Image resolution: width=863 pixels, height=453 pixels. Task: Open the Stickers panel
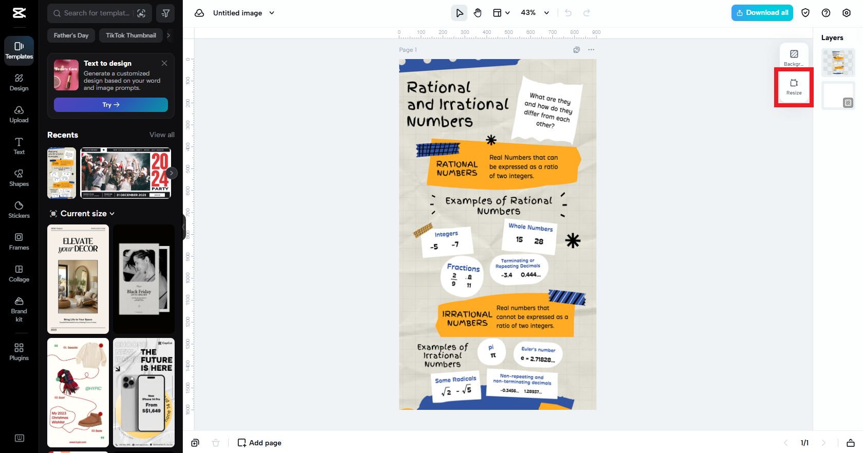click(x=19, y=210)
